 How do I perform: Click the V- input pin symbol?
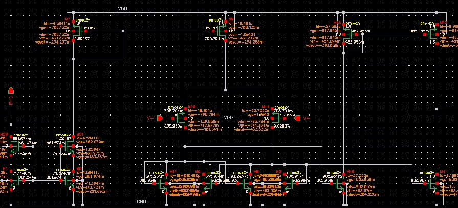(x=160, y=118)
